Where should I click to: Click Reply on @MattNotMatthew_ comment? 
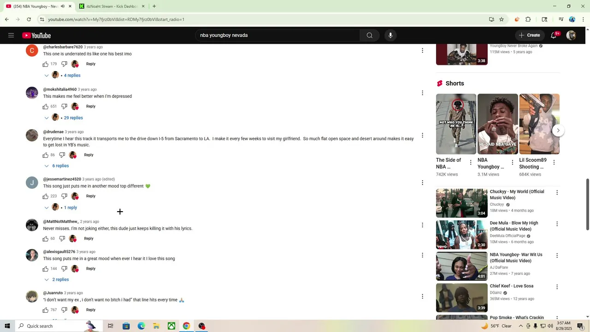89,239
